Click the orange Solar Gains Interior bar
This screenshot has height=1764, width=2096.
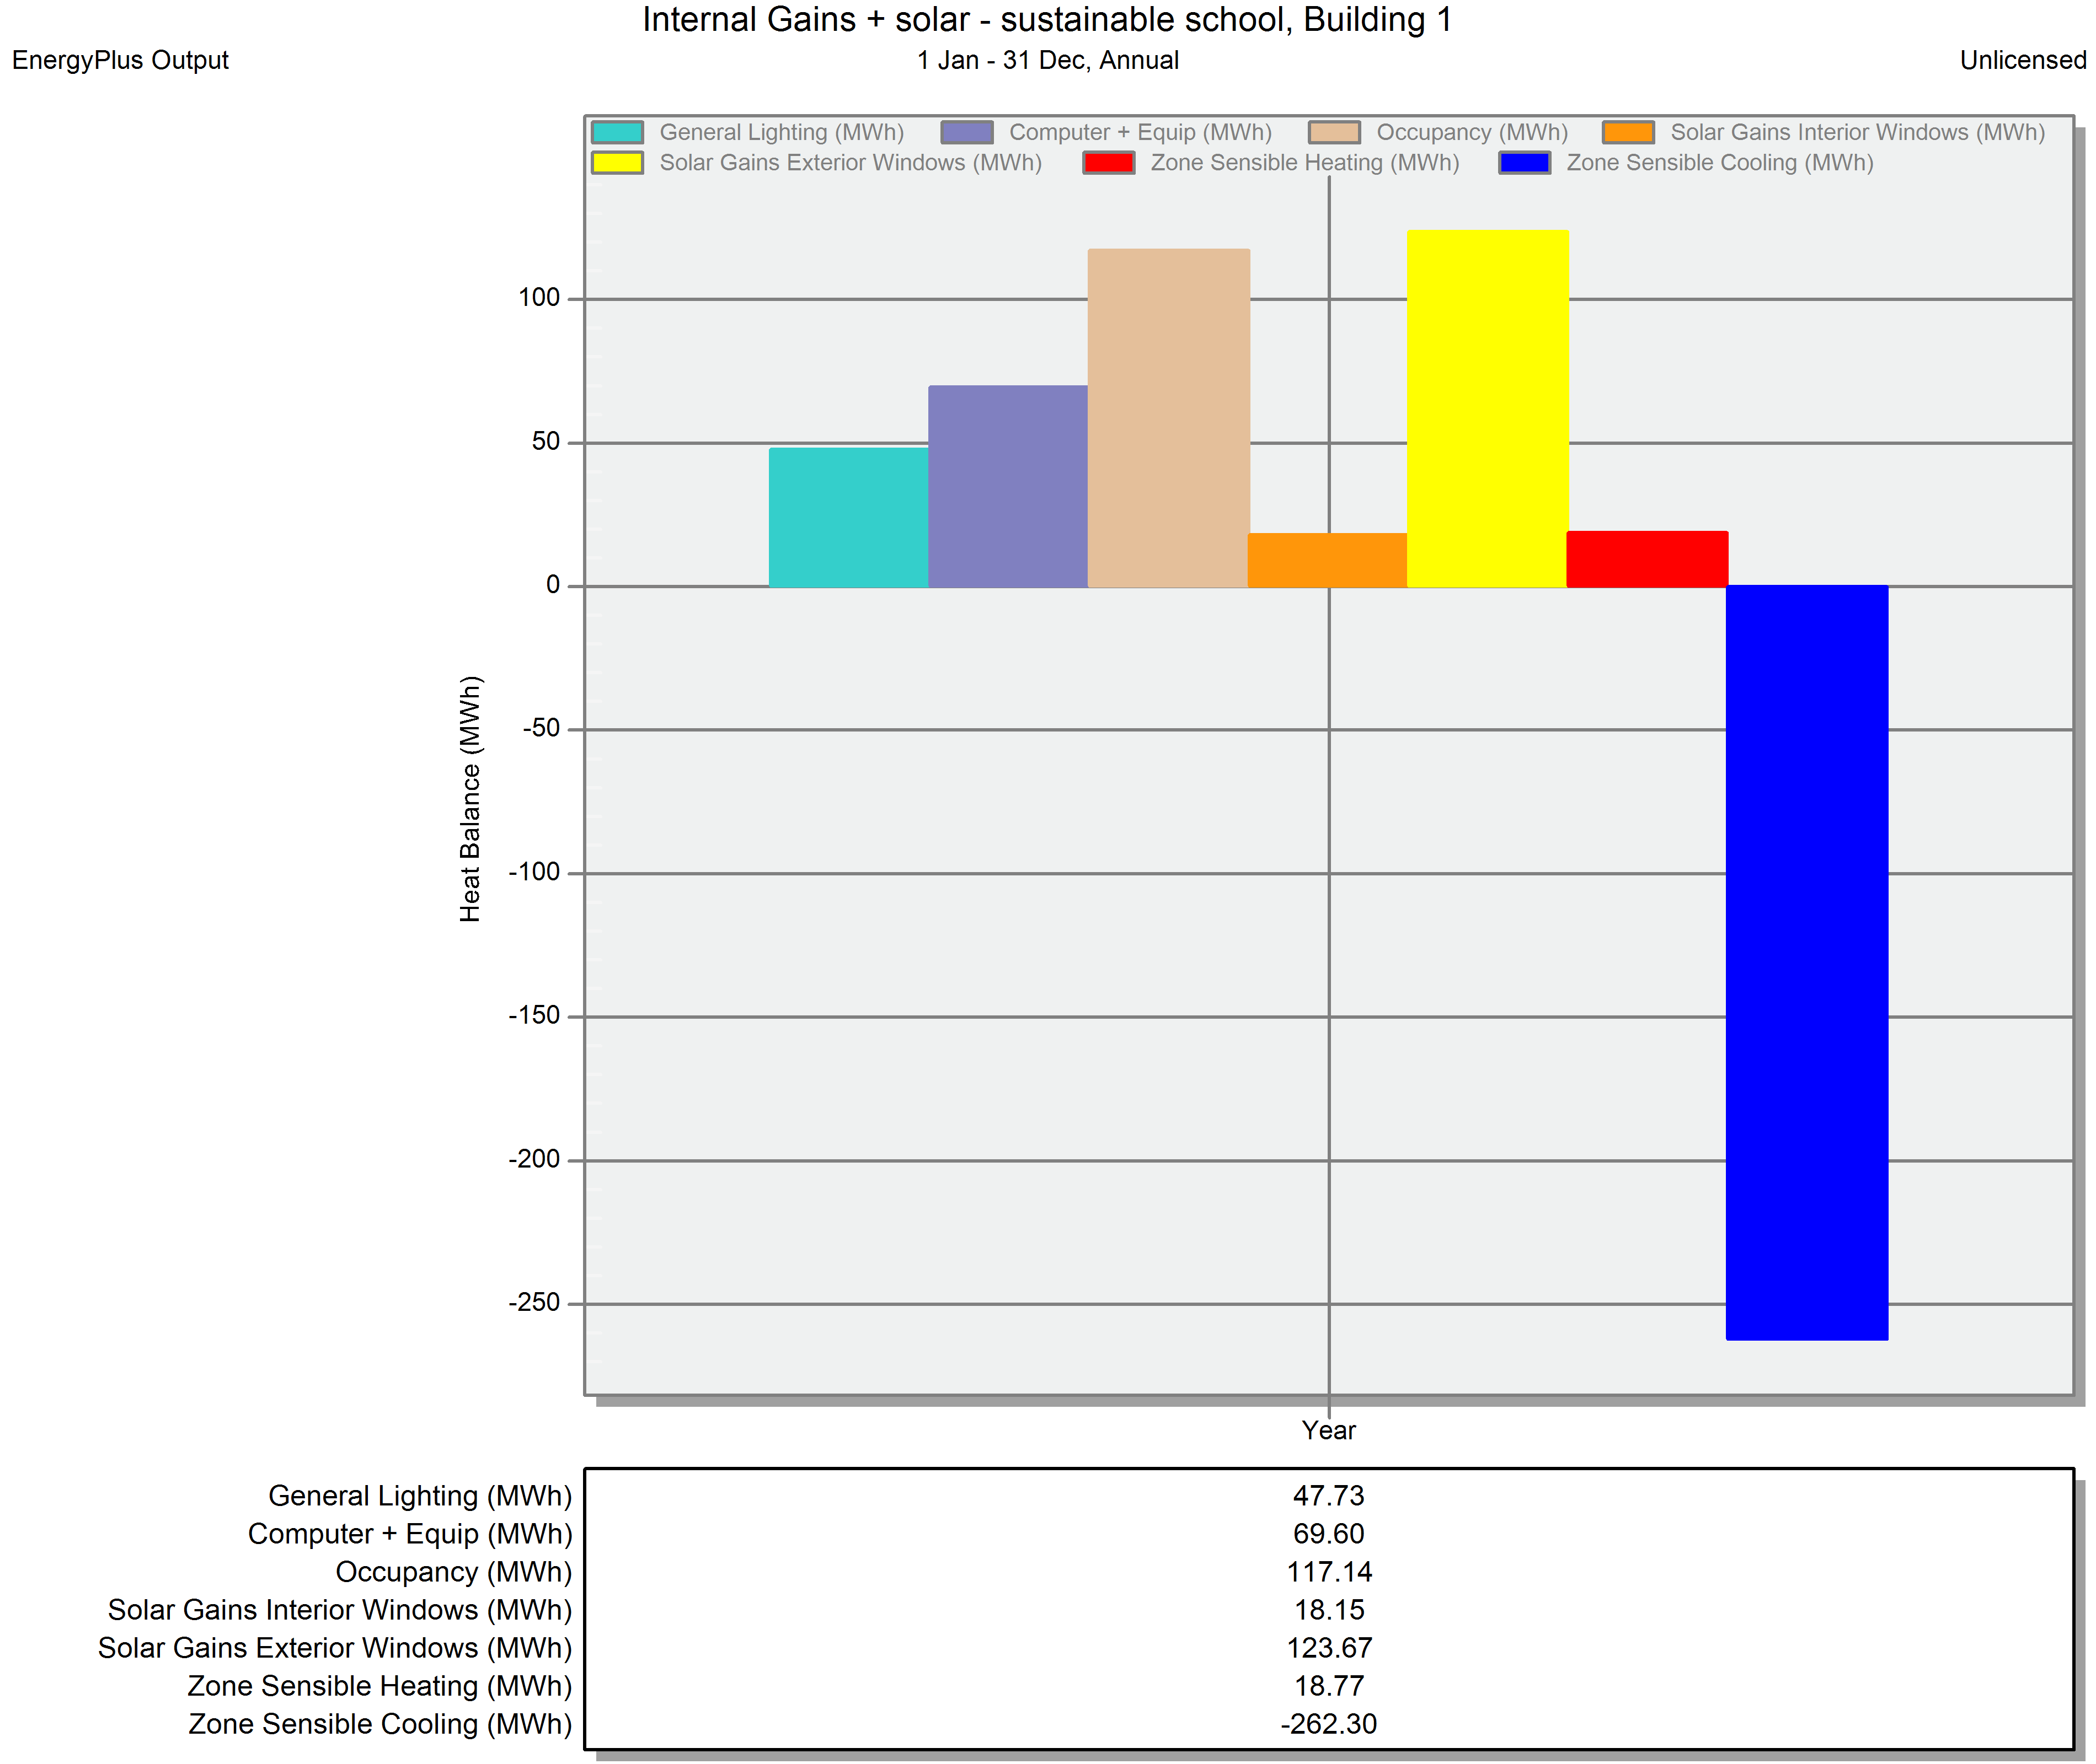pos(1328,560)
